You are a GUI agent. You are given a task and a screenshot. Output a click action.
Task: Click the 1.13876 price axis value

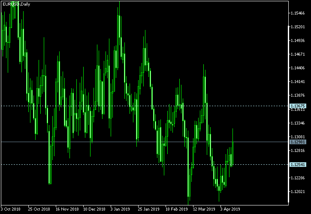[x=298, y=95]
